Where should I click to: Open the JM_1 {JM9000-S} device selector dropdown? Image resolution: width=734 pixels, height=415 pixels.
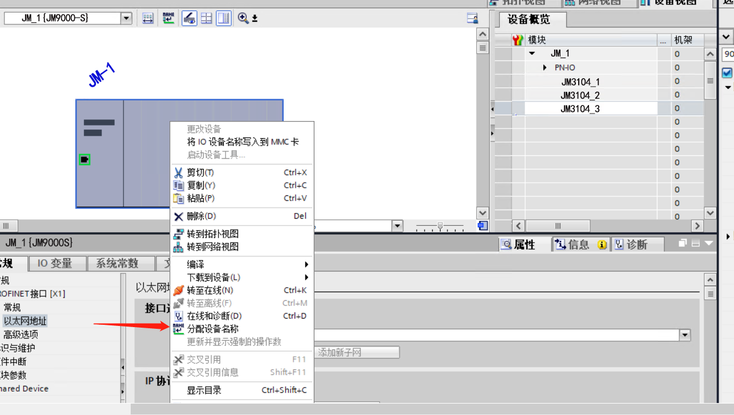tap(126, 18)
